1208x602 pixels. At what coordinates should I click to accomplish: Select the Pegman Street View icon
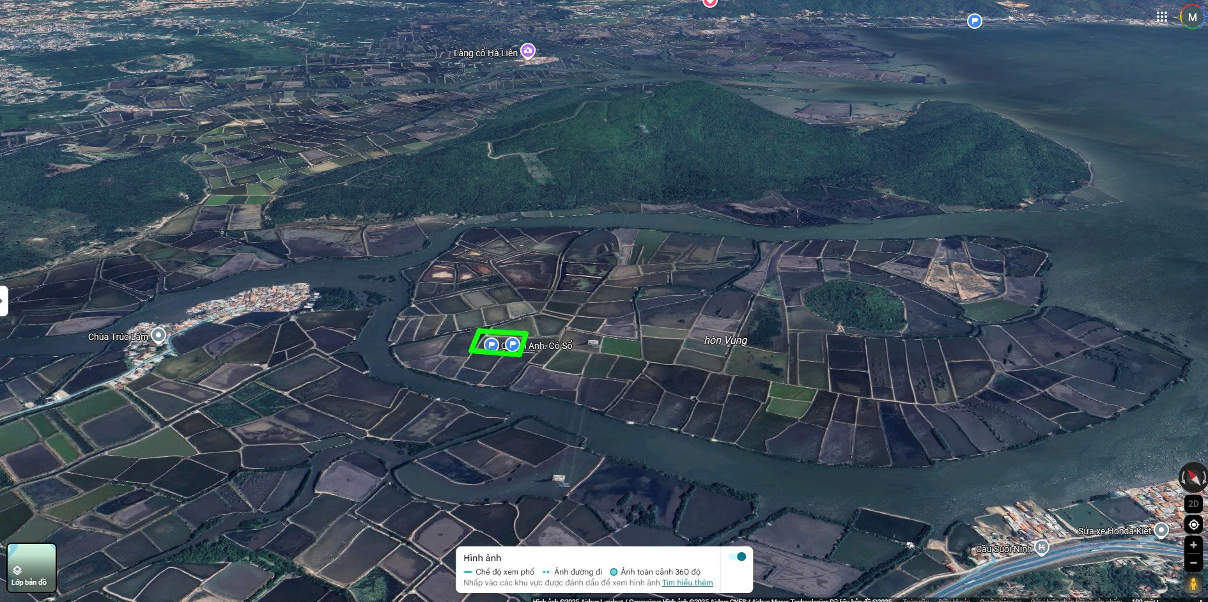coord(1193,584)
